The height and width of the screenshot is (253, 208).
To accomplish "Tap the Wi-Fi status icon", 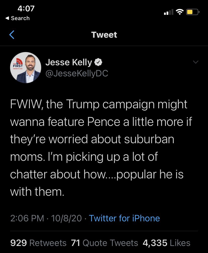I will [x=179, y=12].
